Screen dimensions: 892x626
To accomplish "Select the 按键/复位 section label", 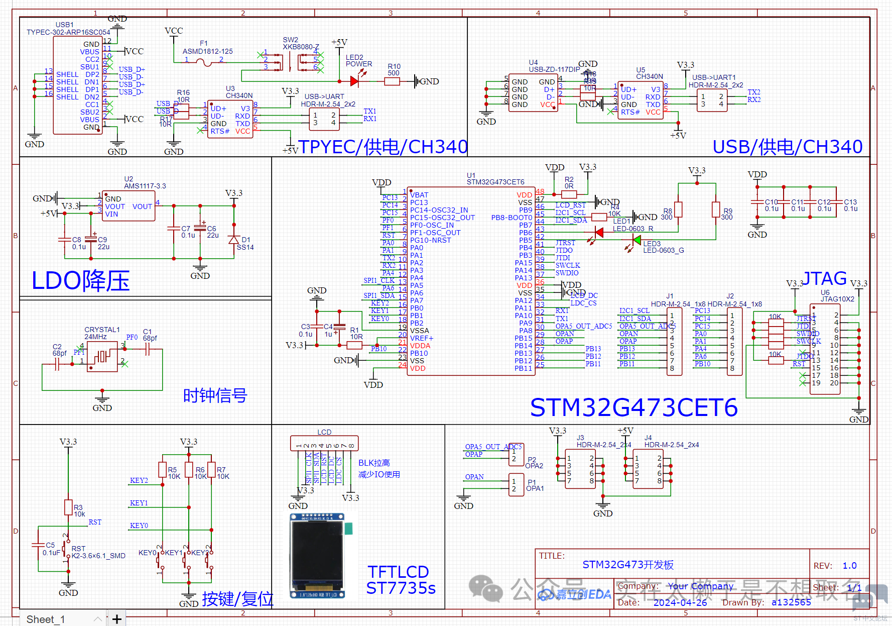I will (x=237, y=599).
